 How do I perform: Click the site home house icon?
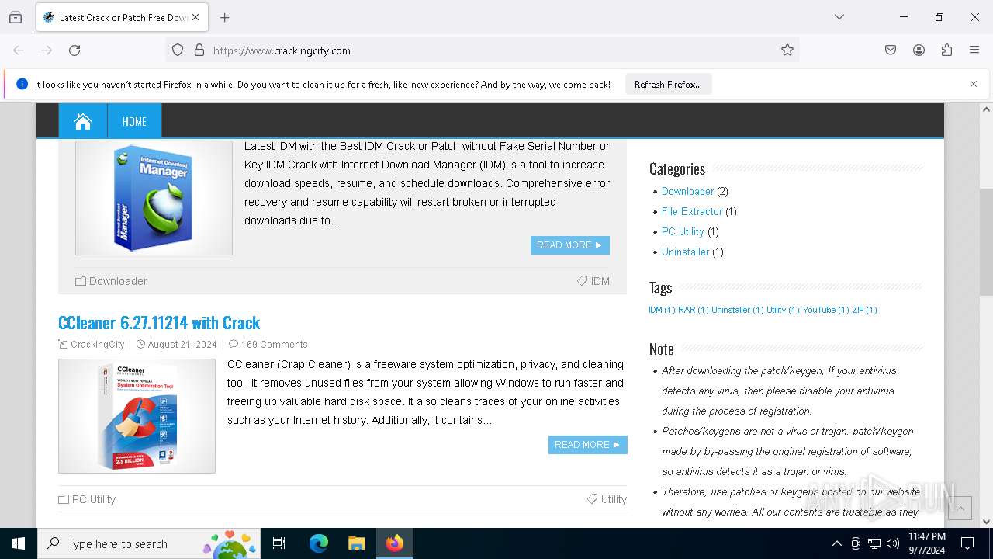point(83,121)
